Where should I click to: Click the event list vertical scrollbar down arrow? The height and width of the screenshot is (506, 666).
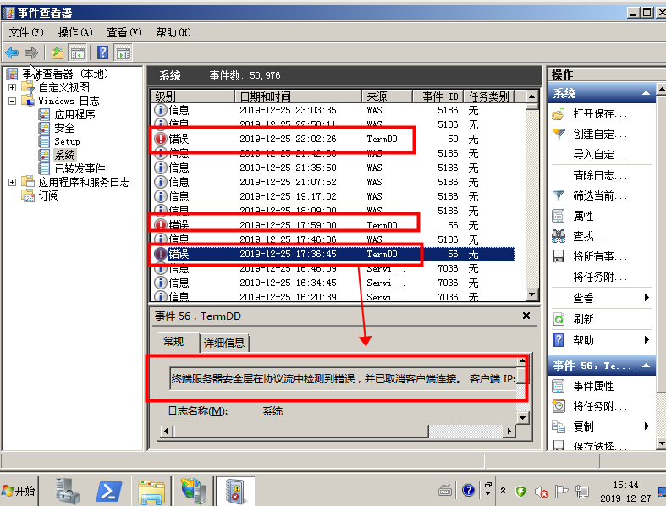[x=532, y=295]
